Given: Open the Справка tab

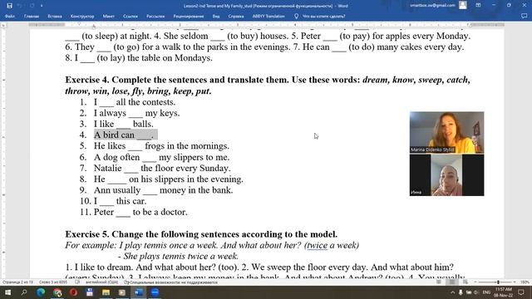Looking at the screenshot, I should click(236, 16).
